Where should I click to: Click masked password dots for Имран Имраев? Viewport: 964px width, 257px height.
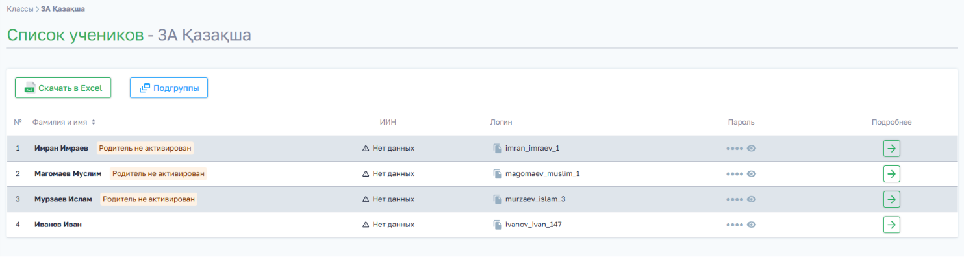(735, 149)
